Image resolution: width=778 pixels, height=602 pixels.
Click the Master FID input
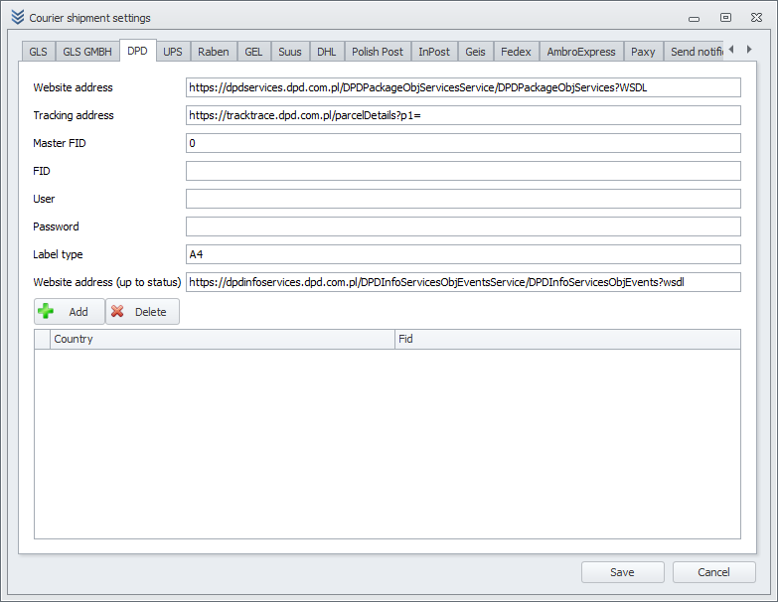point(463,143)
